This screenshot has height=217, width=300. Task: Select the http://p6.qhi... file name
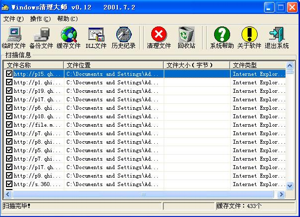coord(37,108)
